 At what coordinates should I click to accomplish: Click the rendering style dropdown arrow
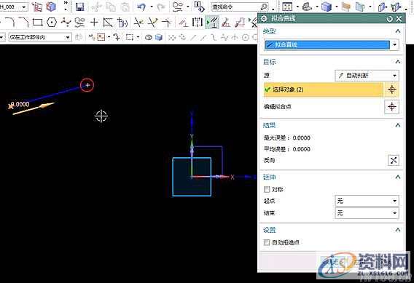(x=336, y=7)
